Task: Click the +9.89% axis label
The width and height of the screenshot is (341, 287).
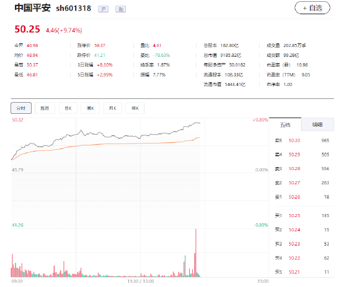Action: (x=260, y=120)
